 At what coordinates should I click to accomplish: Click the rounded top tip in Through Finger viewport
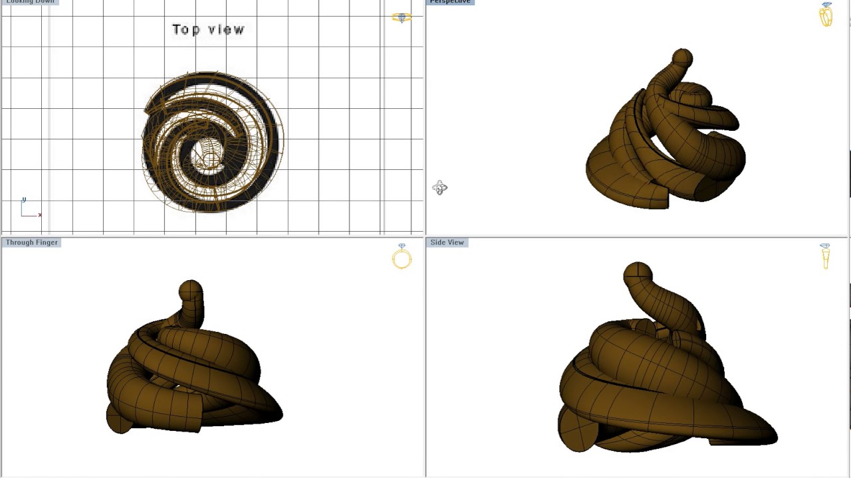tap(191, 291)
